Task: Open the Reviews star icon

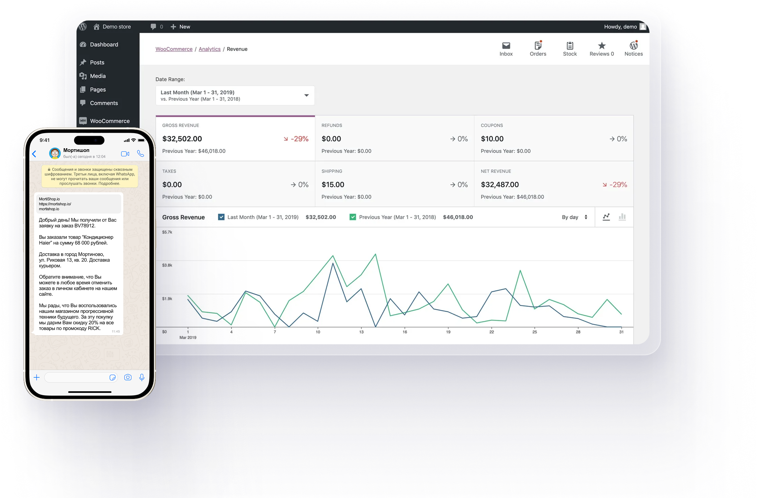Action: tap(602, 45)
